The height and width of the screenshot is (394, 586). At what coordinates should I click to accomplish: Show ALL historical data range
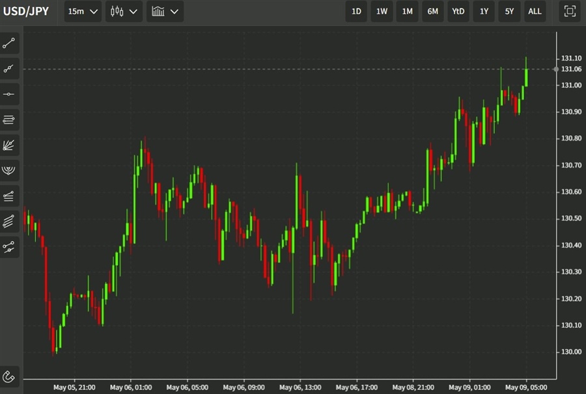coord(535,11)
